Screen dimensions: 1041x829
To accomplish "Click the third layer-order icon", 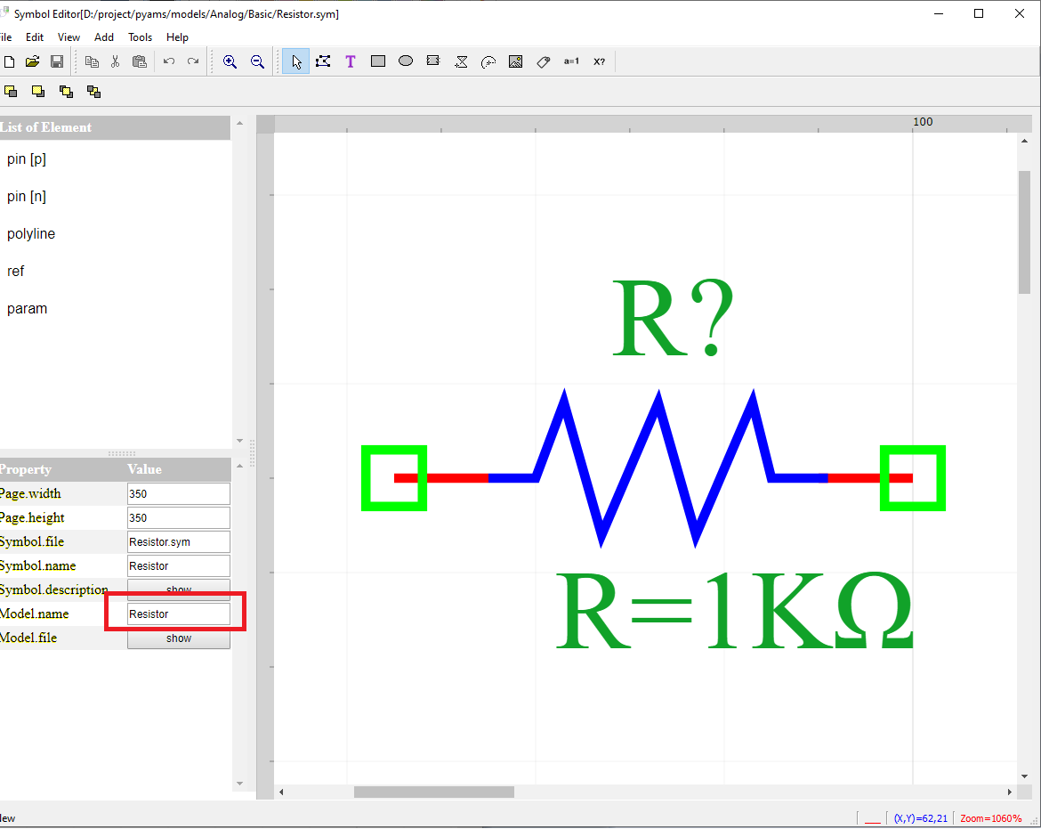I will 66,92.
